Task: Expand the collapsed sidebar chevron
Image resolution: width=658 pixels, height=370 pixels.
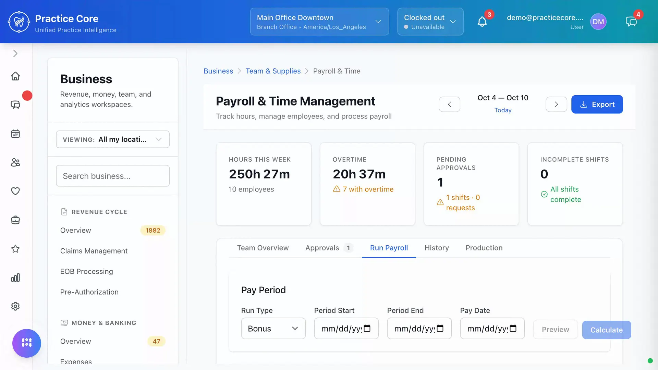Action: click(15, 53)
